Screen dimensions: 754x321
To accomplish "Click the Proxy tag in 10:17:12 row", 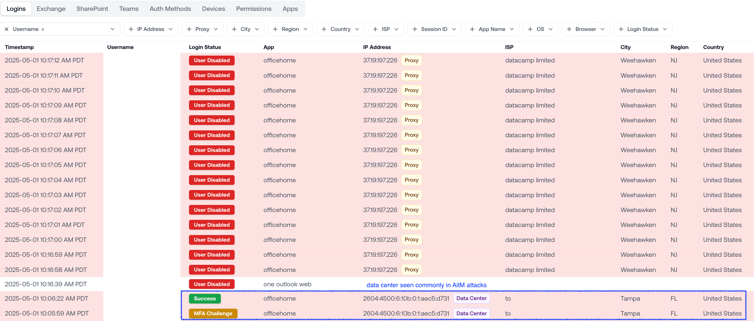I will point(411,60).
